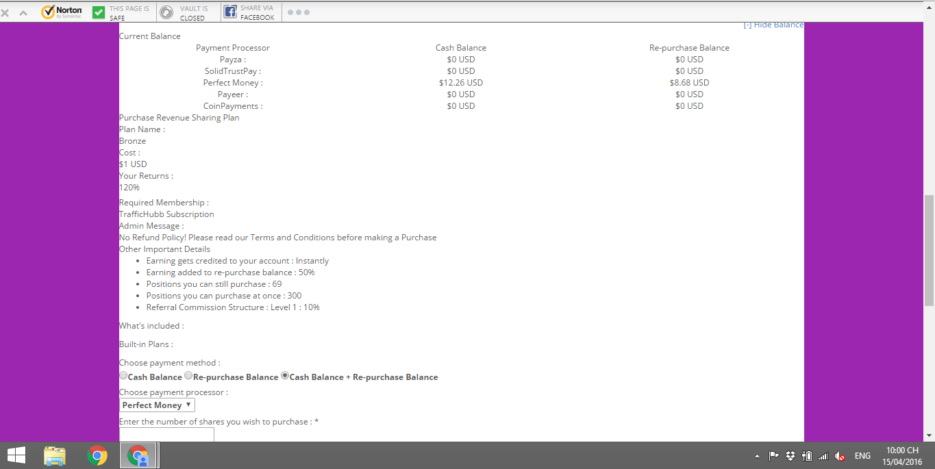Click the 'Bronze' plan name text

point(132,141)
